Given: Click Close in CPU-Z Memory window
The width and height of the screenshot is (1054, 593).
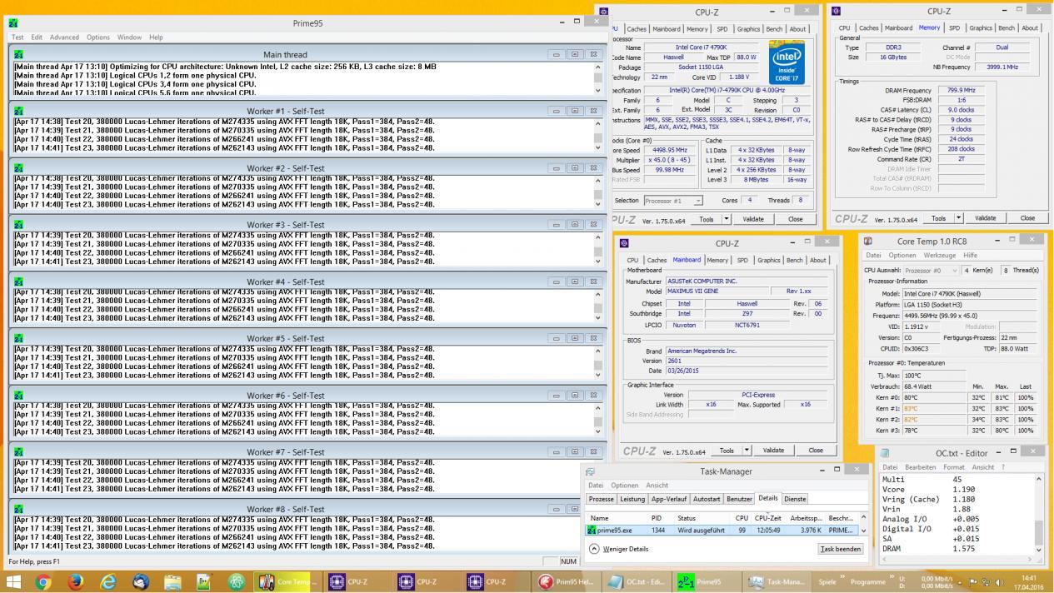Looking at the screenshot, I should click(1027, 218).
